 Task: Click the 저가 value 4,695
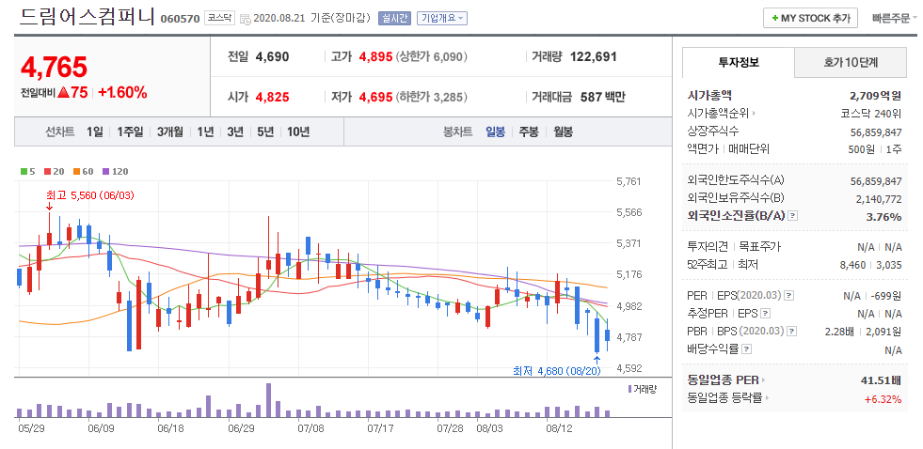(x=375, y=97)
